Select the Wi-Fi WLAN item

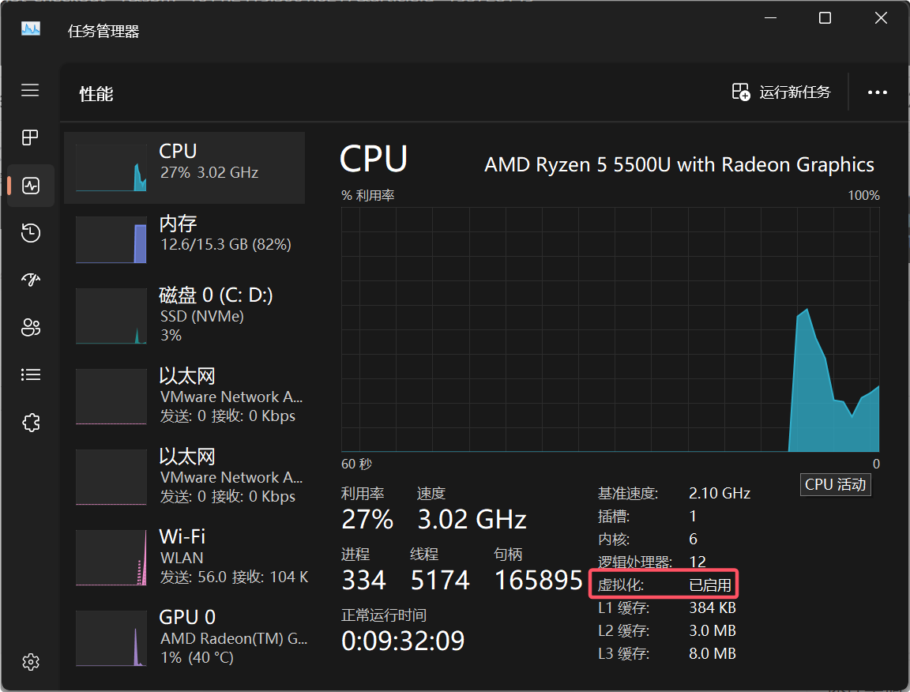[x=185, y=558]
